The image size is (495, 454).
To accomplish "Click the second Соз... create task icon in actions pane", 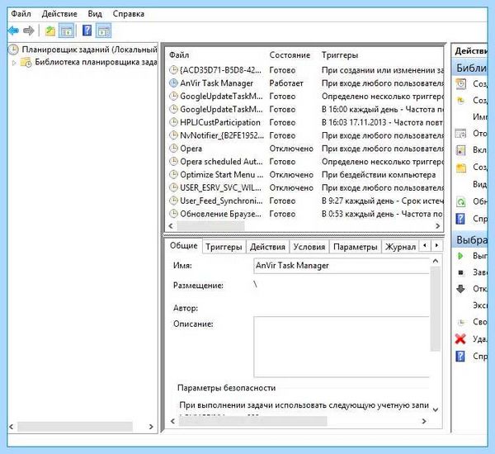I will (461, 101).
